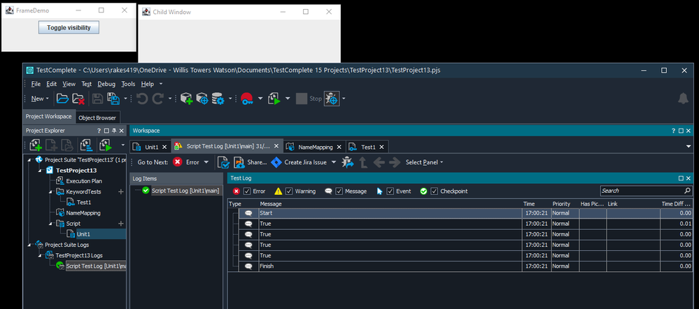Viewport: 699px width, 309px height.
Task: Click the Toggle visibility button
Action: 69,27
